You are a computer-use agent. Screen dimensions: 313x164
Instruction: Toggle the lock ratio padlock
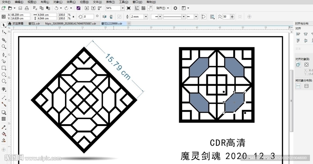[73, 17]
